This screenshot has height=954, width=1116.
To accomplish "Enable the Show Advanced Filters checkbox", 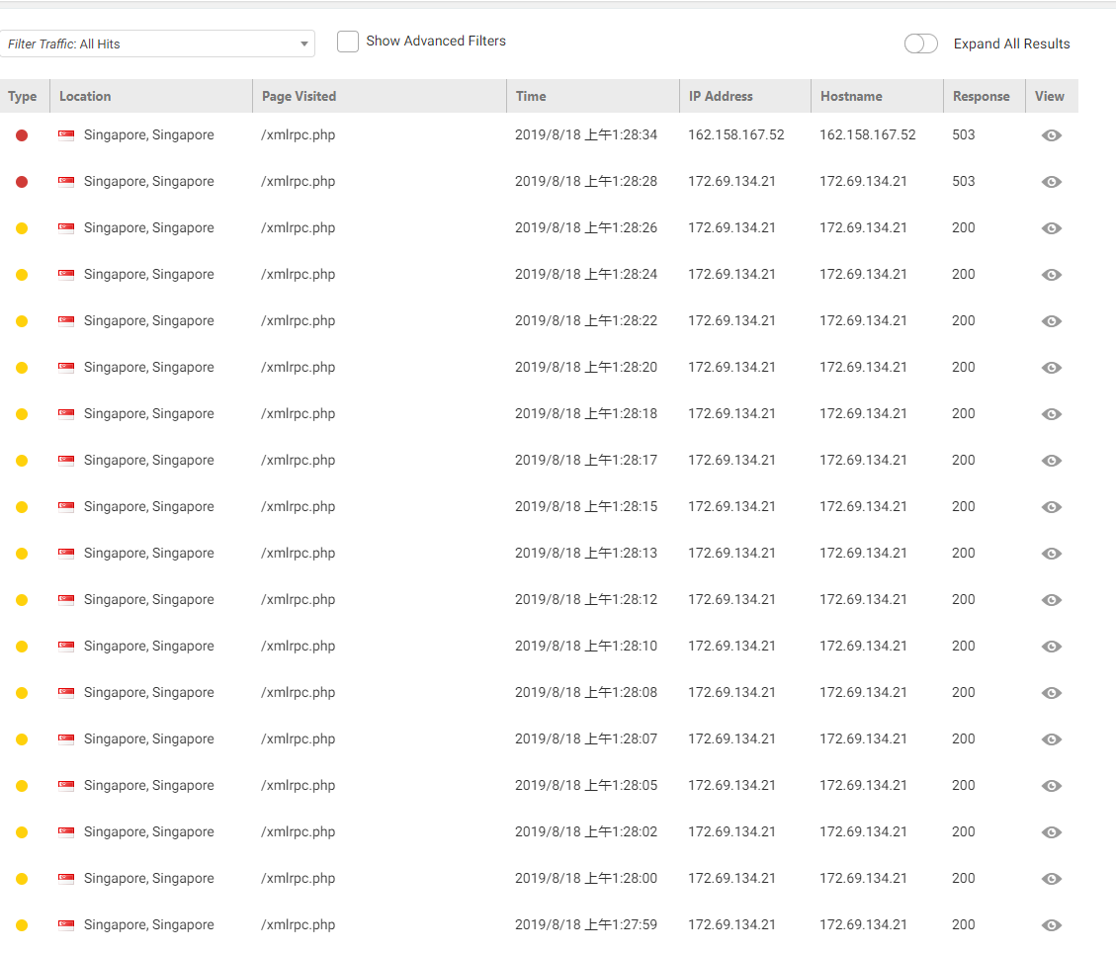I will coord(347,42).
